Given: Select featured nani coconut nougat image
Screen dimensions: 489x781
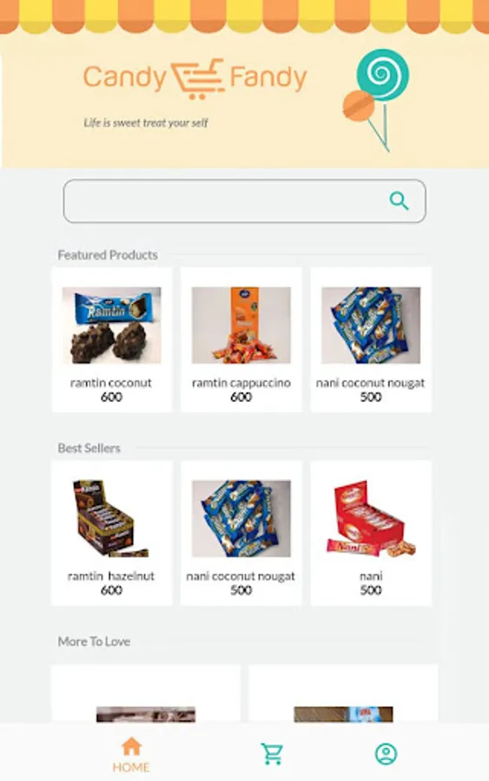Looking at the screenshot, I should click(371, 325).
